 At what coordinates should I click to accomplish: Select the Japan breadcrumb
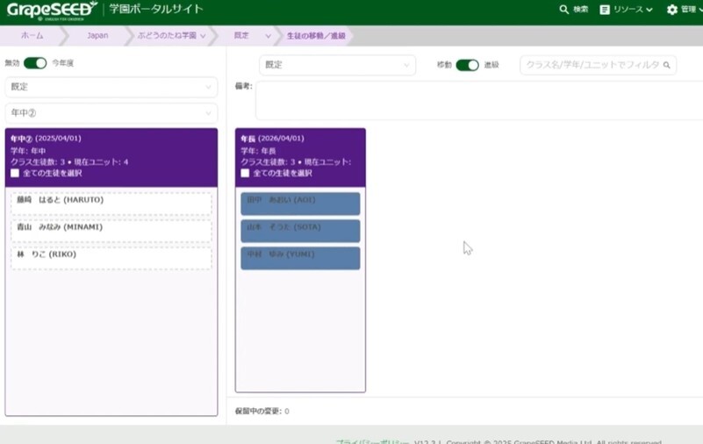click(97, 35)
